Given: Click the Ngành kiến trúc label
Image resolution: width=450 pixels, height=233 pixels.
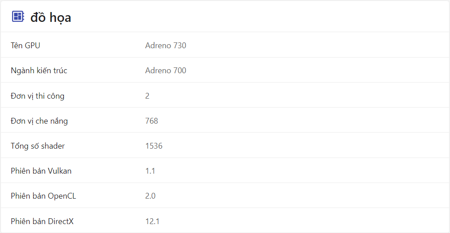Looking at the screenshot, I should point(39,70).
